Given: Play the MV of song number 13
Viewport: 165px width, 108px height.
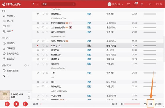Looking at the screenshot, I should pyautogui.click(x=70, y=27).
